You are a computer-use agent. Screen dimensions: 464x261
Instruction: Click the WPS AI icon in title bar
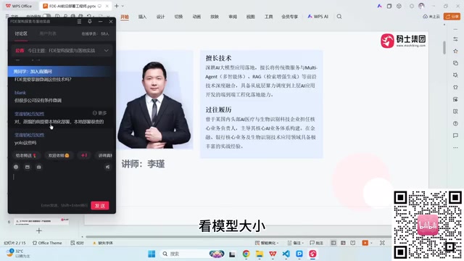pyautogui.click(x=379, y=6)
